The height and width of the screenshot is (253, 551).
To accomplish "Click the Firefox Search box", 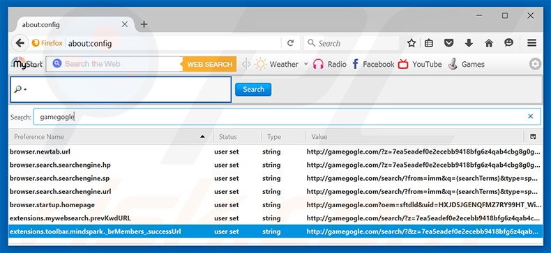I will [x=352, y=43].
